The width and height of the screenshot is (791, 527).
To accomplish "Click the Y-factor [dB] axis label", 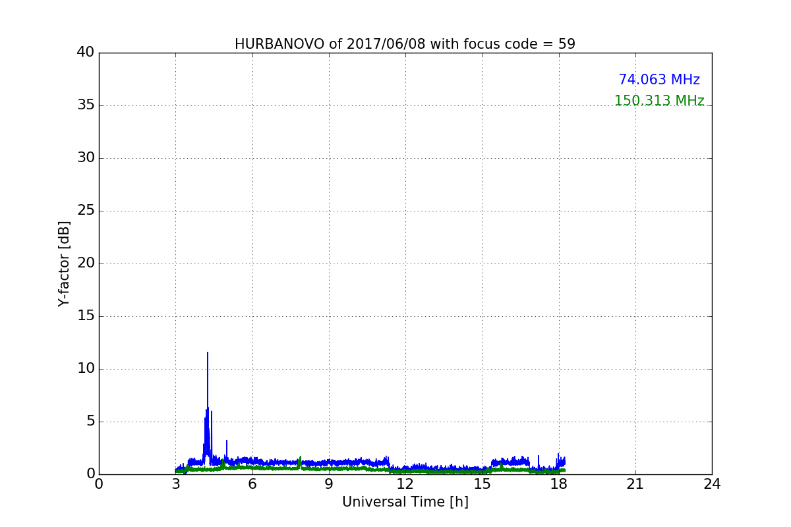I will click(x=64, y=263).
